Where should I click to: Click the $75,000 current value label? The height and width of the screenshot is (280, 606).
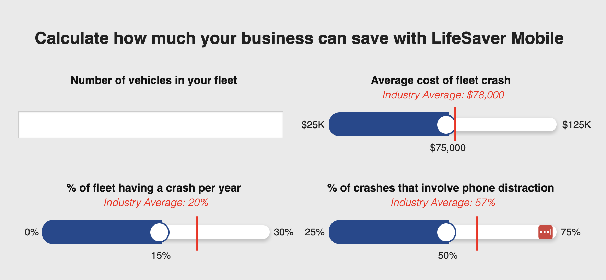[x=447, y=148]
